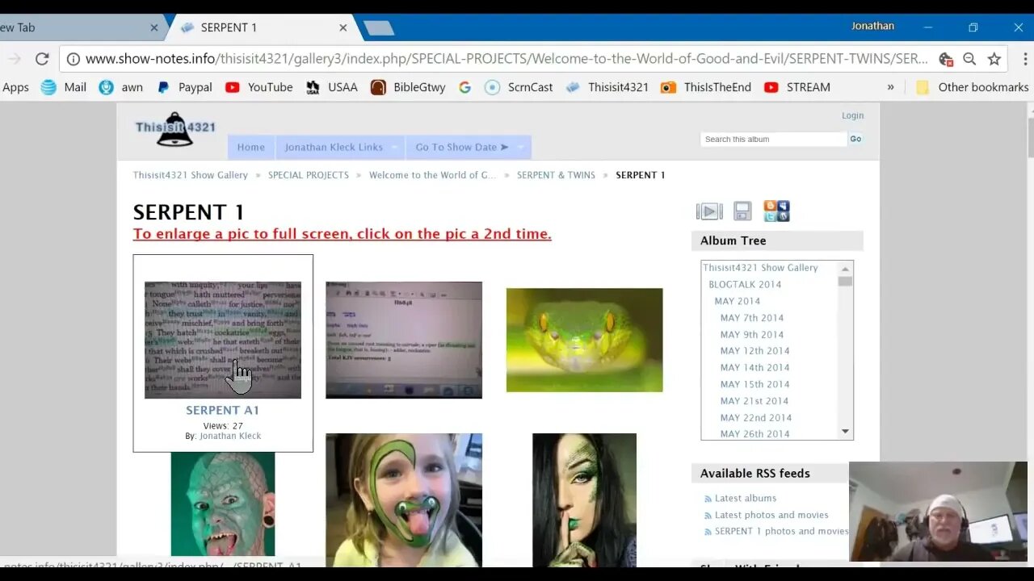1034x581 pixels.
Task: Go to the Home menu item
Action: pyautogui.click(x=251, y=147)
